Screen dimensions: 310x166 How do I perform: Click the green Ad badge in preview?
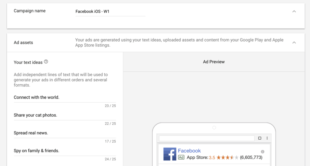[181, 158]
